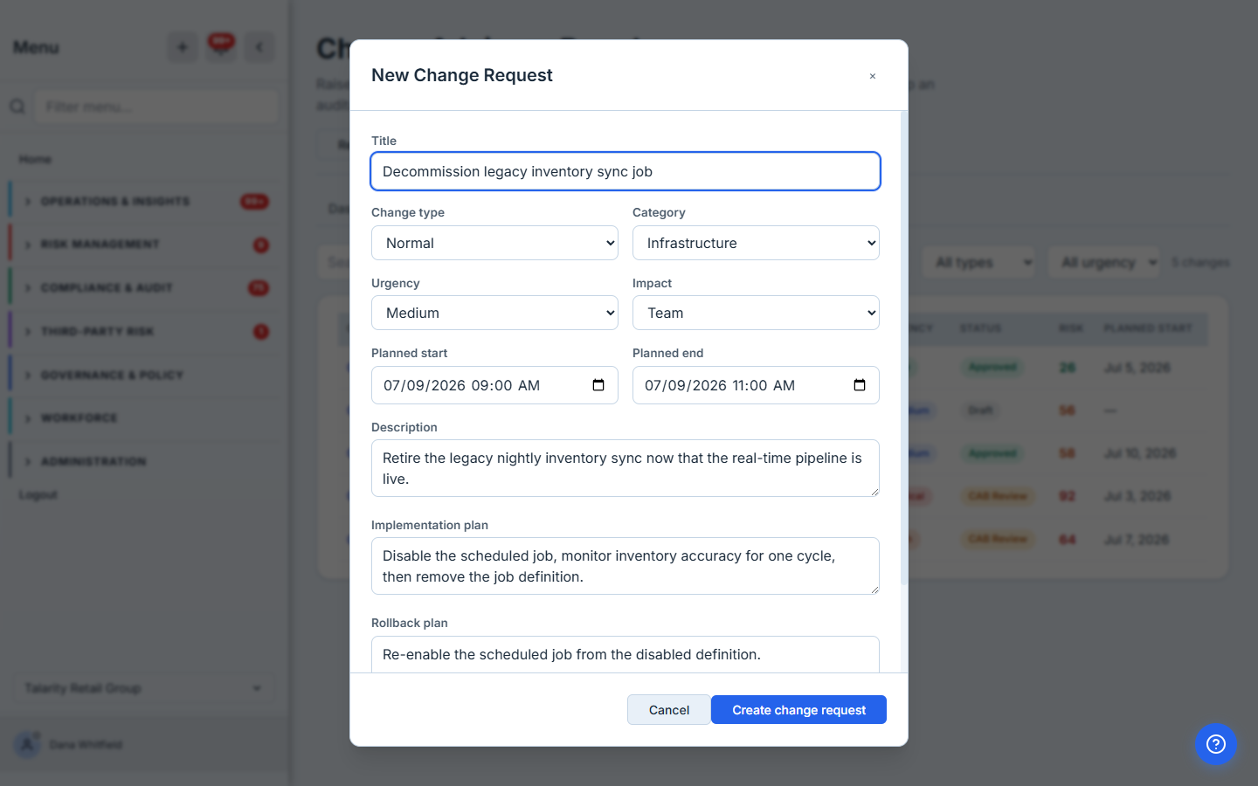Click the Dana Whitfield user avatar
Screen dimensions: 1258x786
(x=27, y=744)
